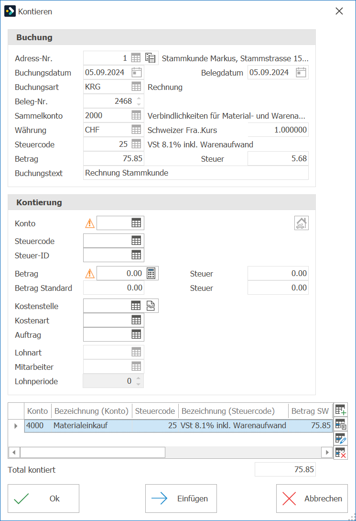Open Buchungsart lookup table icon
The height and width of the screenshot is (521, 356).
click(x=136, y=87)
